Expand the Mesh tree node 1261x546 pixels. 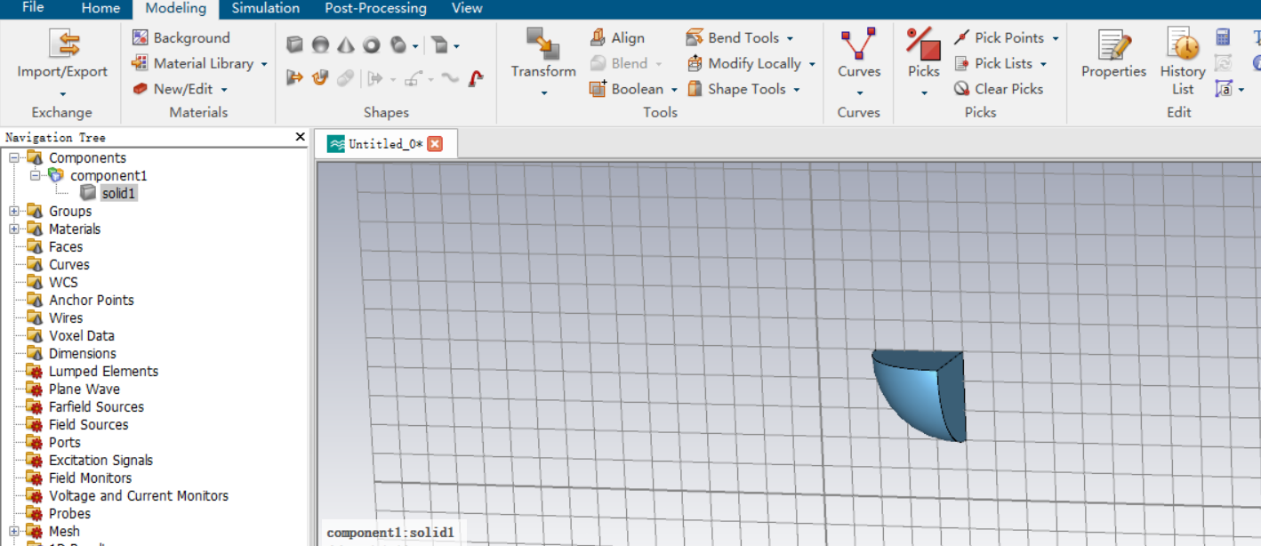(14, 531)
